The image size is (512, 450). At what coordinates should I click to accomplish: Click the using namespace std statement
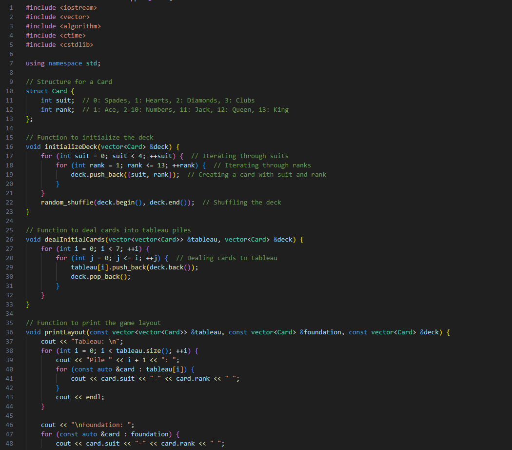62,63
